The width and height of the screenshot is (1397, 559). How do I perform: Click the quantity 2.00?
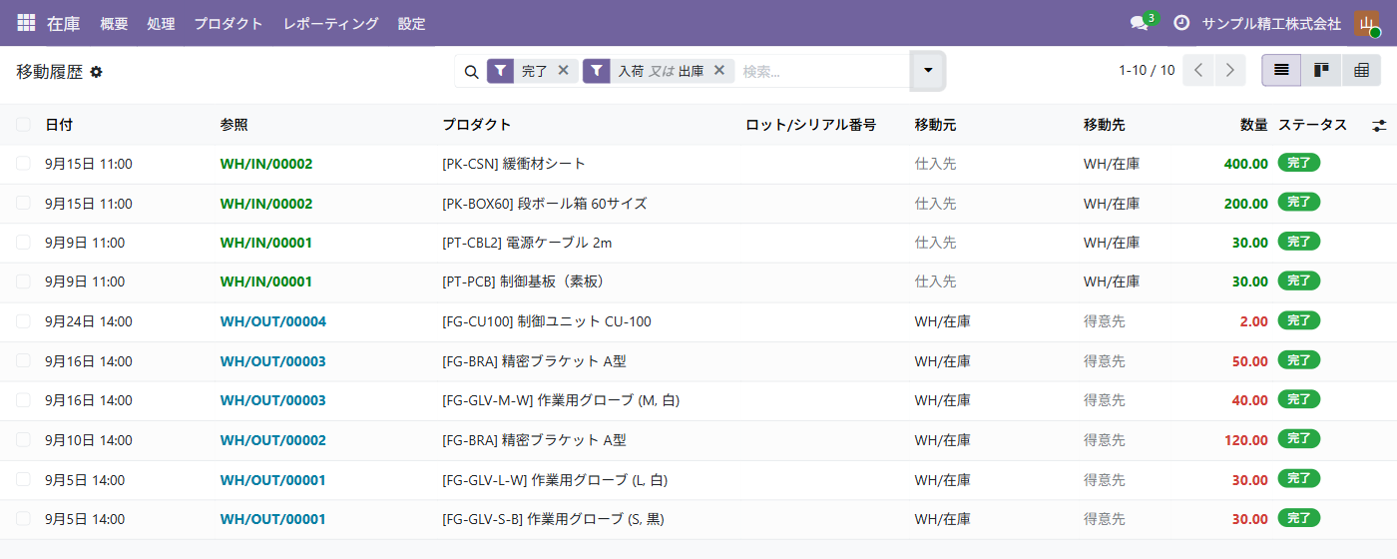click(1254, 321)
